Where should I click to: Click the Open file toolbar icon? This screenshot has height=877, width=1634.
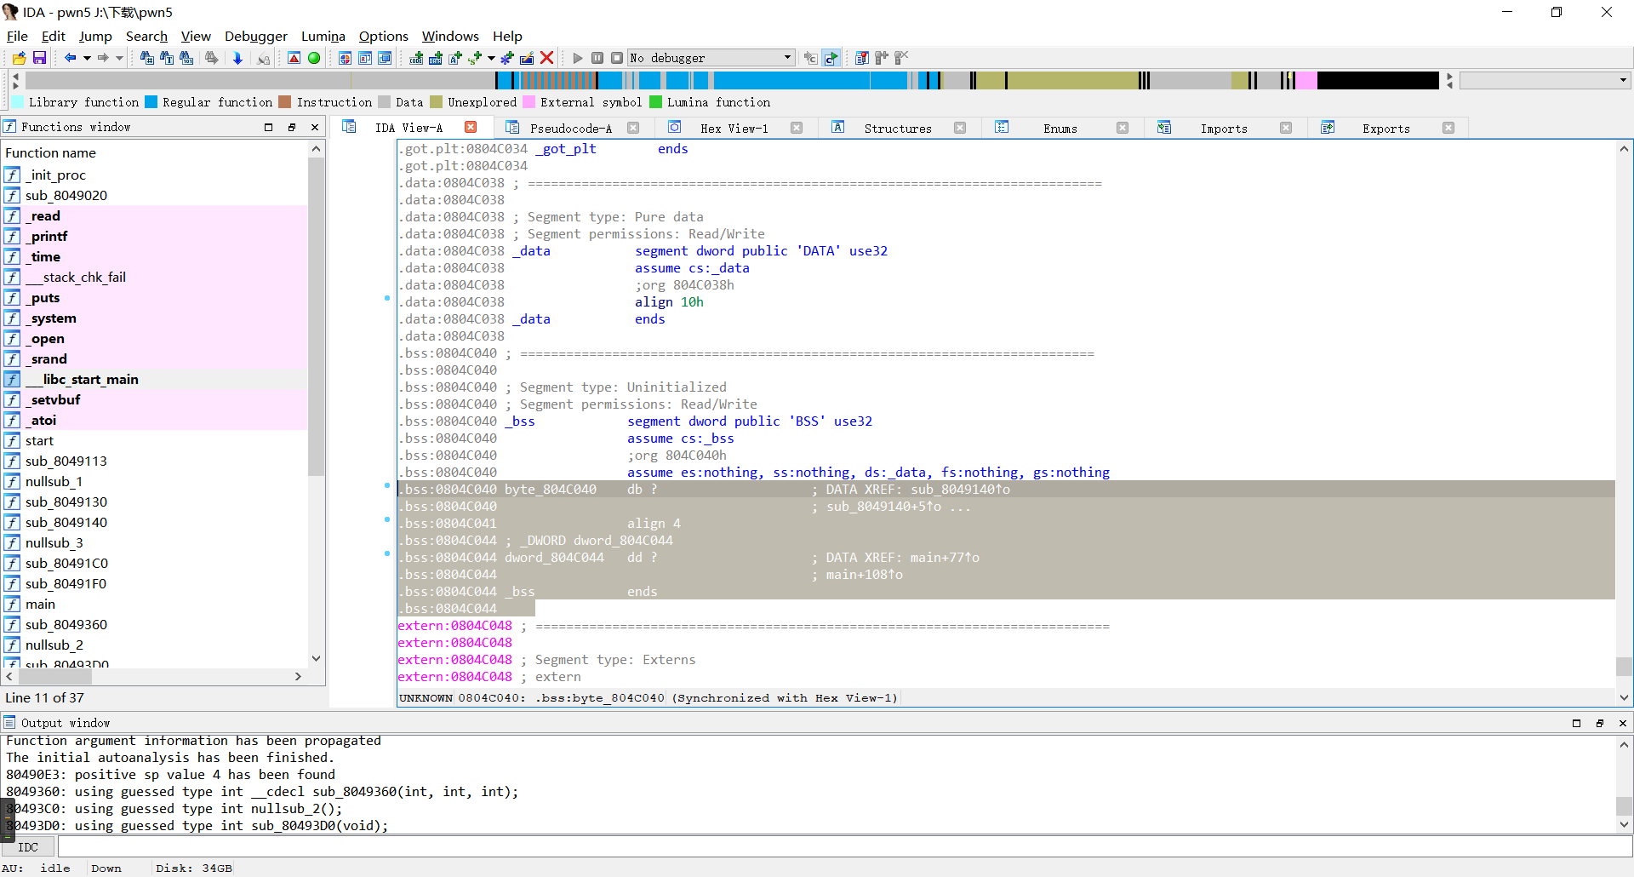(x=19, y=58)
